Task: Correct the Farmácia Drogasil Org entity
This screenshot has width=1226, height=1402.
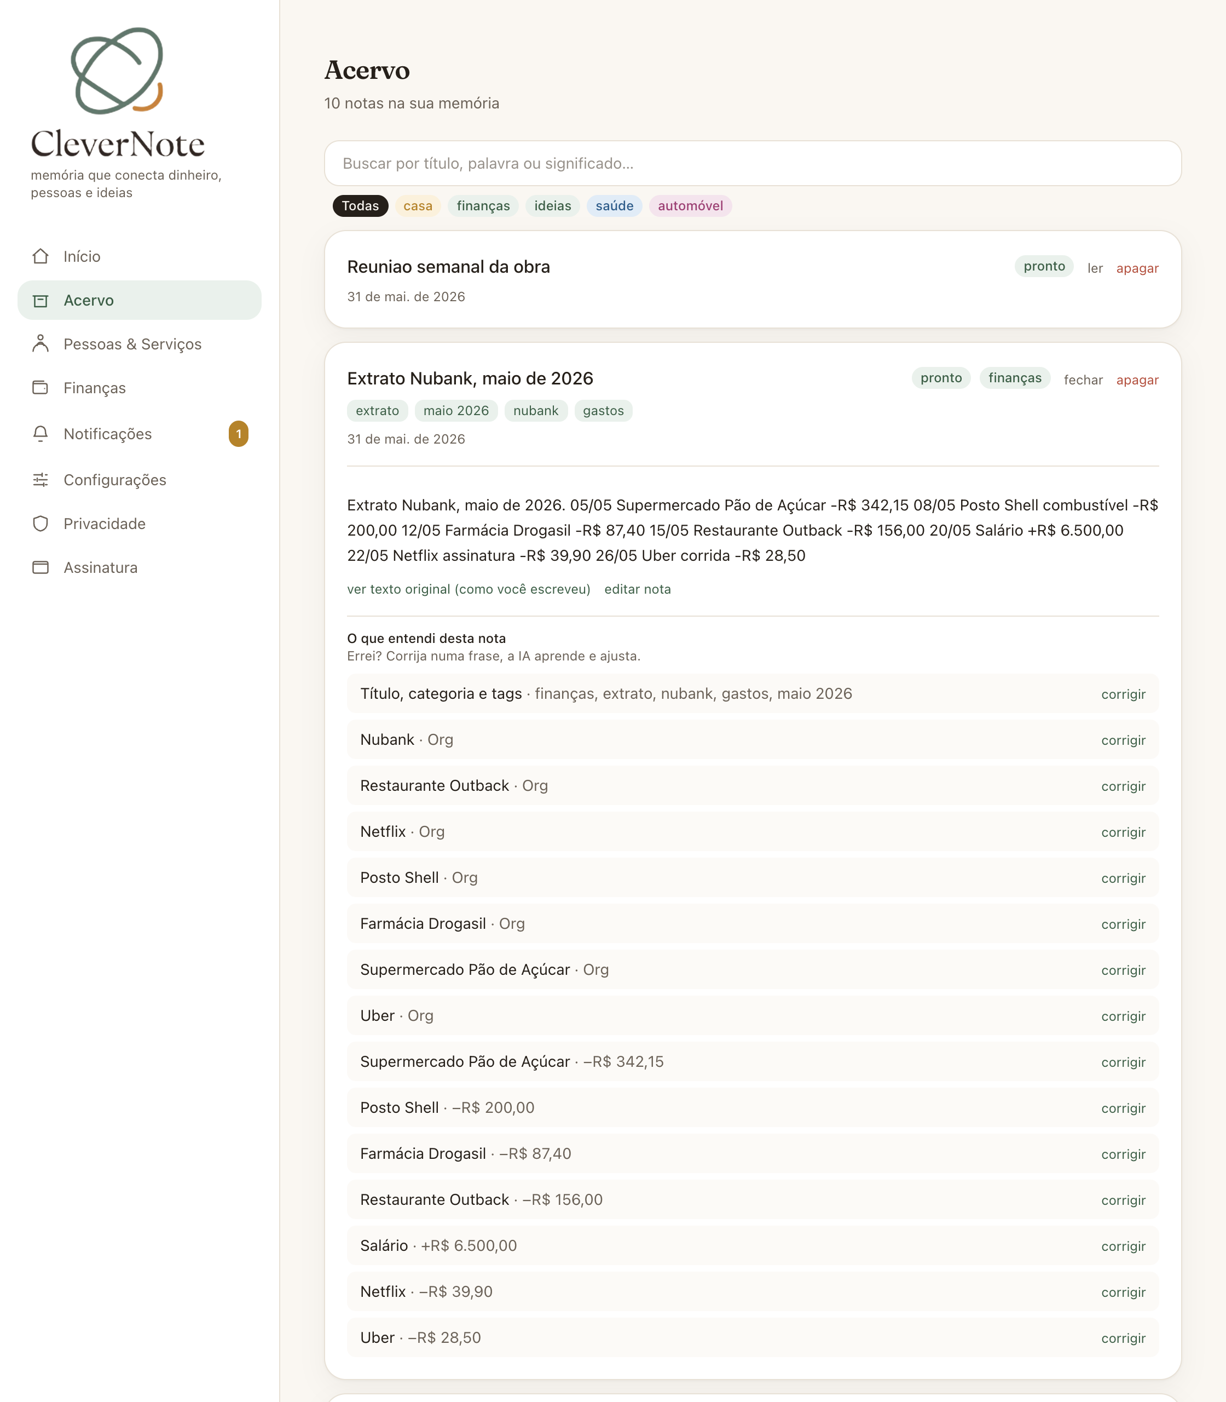Action: 1123,923
